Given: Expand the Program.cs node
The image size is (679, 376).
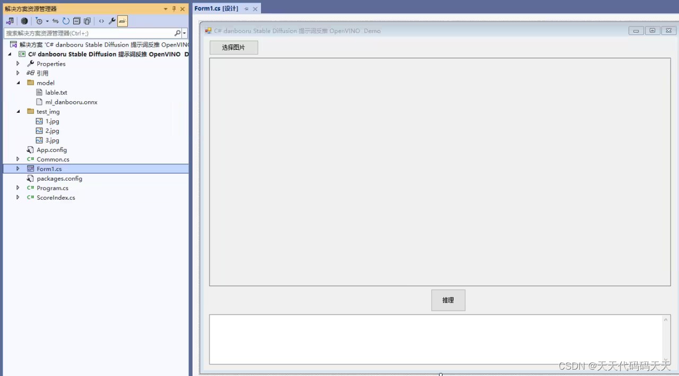Looking at the screenshot, I should click(x=18, y=188).
